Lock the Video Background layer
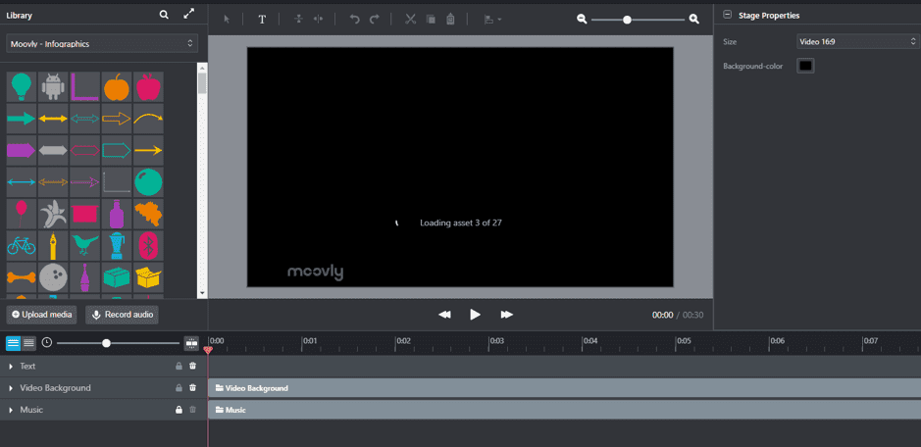This screenshot has width=921, height=447. tap(179, 388)
